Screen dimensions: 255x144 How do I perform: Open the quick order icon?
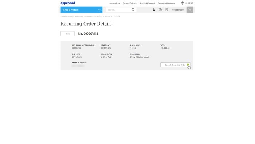(160, 10)
